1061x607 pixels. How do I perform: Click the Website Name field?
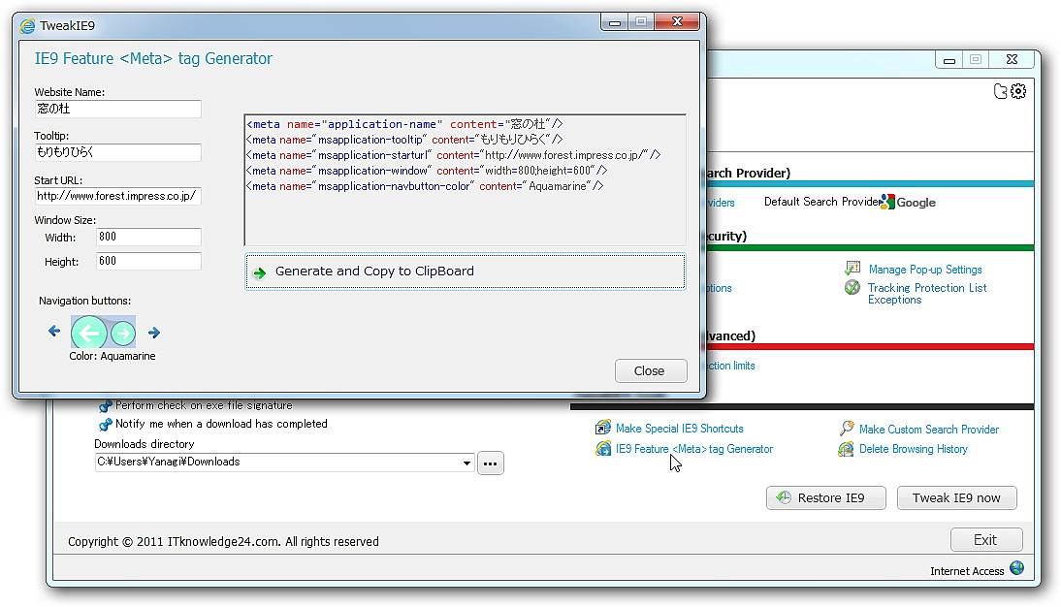tap(117, 109)
